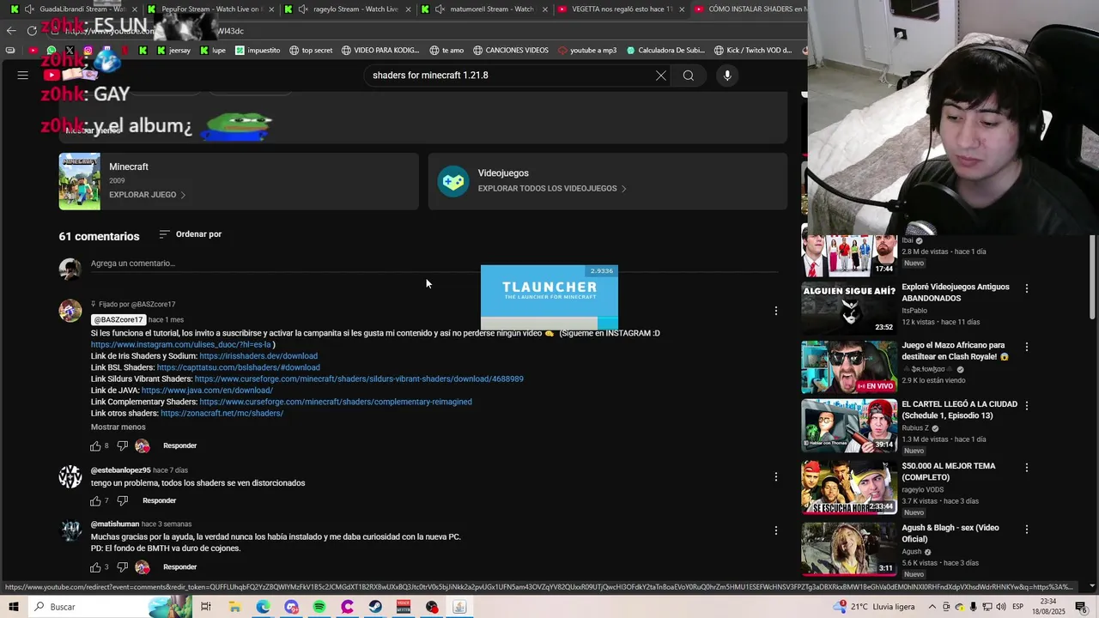Expand Explorar todos los videojuegos
This screenshot has width=1099, height=618.
tap(552, 189)
